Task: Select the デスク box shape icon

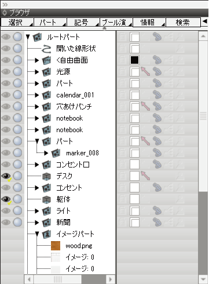Action: [46, 176]
